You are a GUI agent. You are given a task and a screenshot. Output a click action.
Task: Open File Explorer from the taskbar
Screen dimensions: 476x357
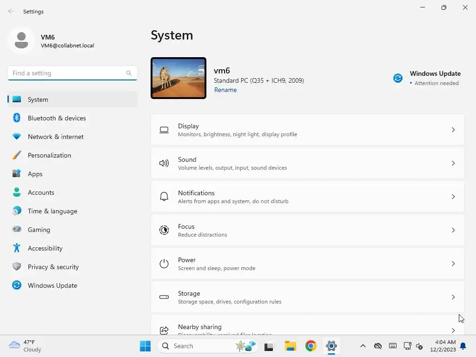[x=290, y=346]
